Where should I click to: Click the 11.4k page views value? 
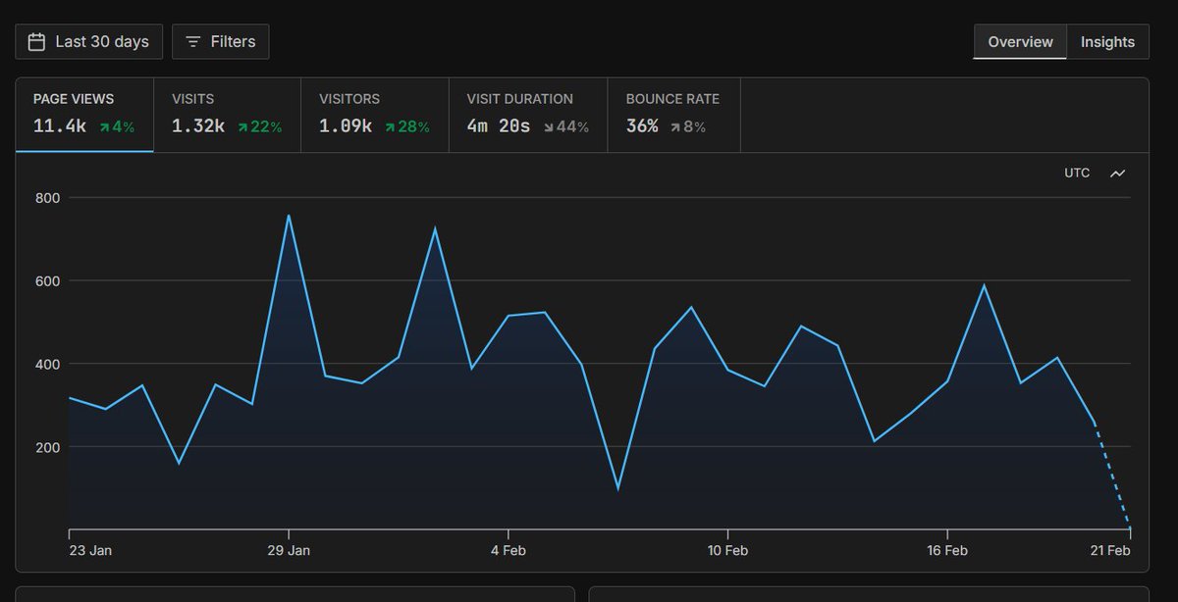(x=60, y=126)
